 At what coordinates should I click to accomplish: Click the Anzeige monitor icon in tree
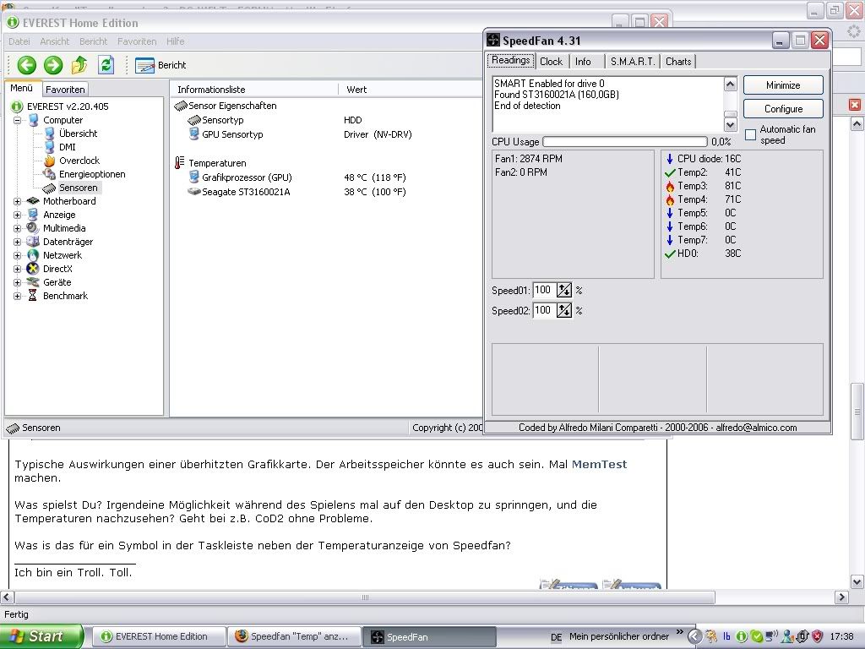tap(33, 215)
